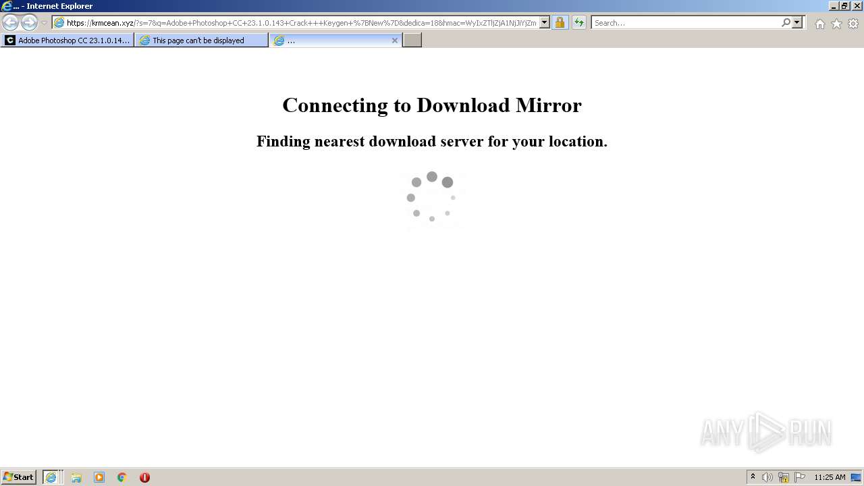Open the recent pages dropdown arrow

(44, 23)
